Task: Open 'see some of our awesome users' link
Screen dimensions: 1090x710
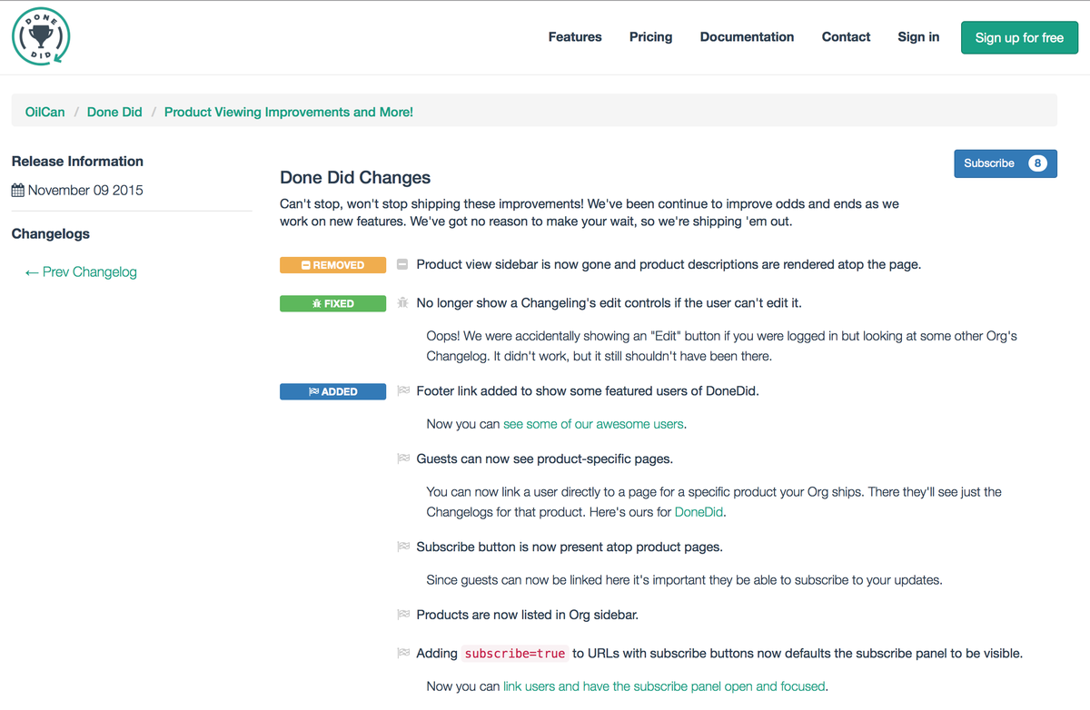Action: [x=594, y=424]
